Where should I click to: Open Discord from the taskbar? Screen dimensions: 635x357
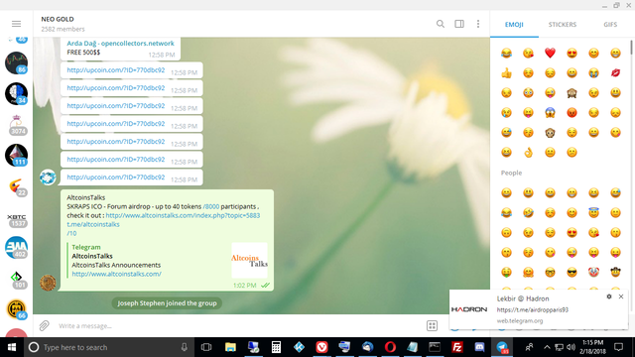[x=479, y=347]
